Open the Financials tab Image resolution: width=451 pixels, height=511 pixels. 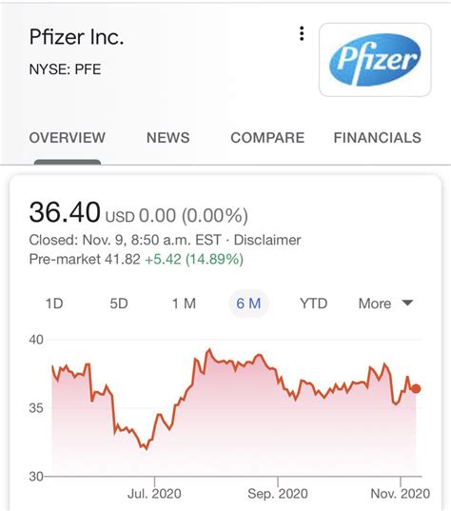pos(378,138)
